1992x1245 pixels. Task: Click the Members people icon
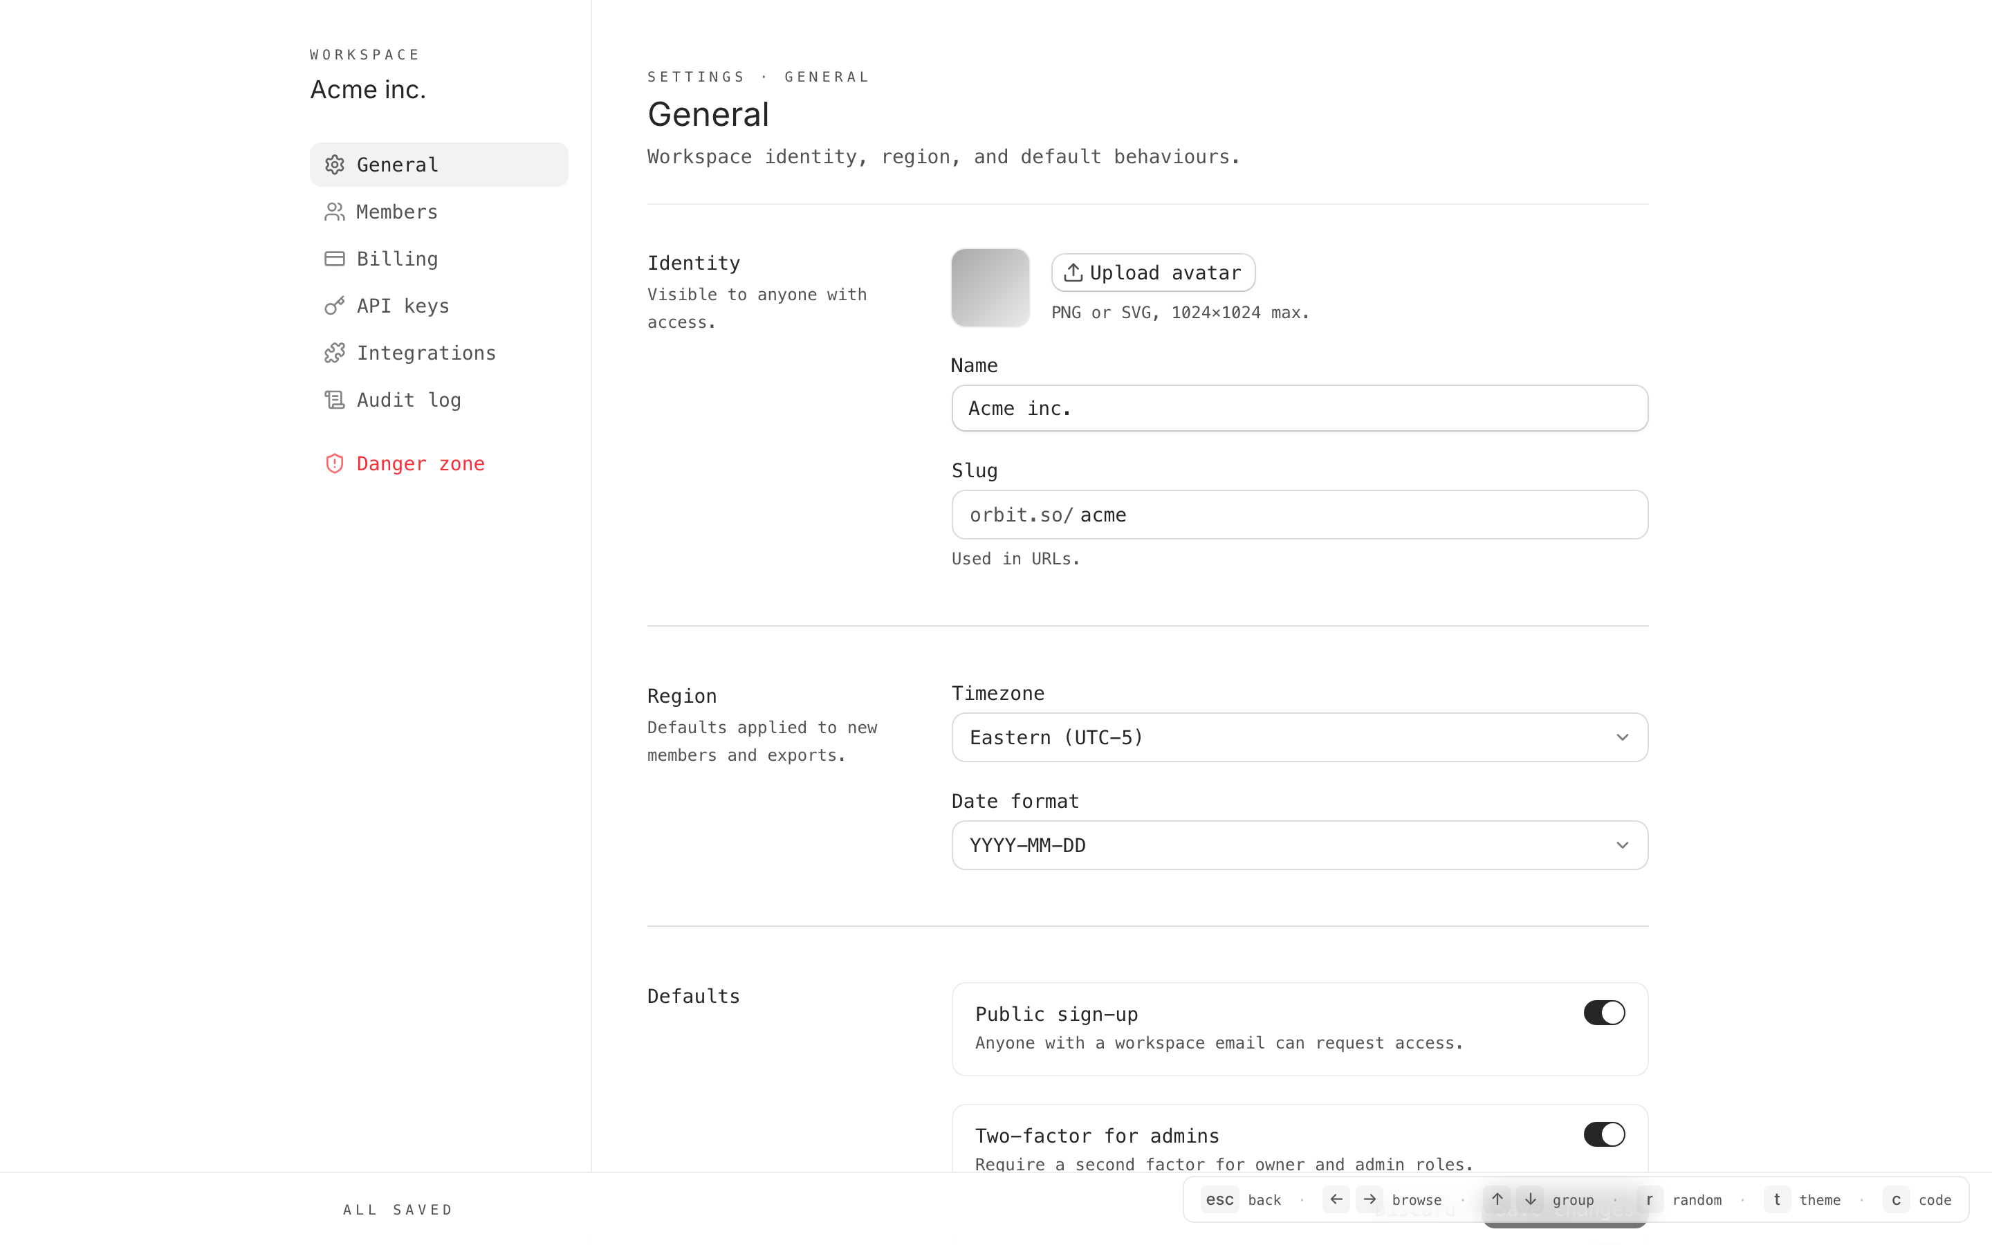click(334, 212)
